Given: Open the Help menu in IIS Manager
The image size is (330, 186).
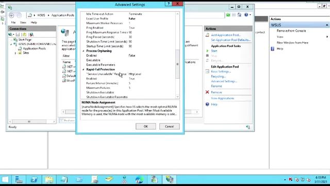Looking at the screenshot, I should point(34,22).
